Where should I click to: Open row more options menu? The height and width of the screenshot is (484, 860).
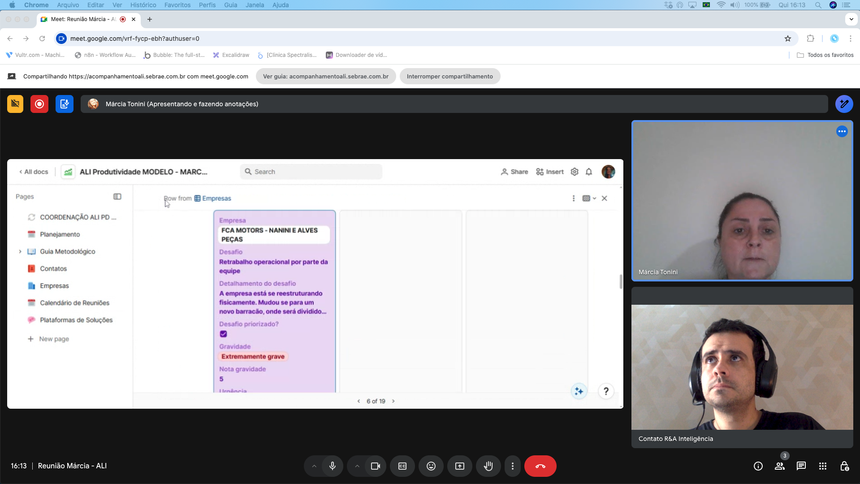coord(574,198)
